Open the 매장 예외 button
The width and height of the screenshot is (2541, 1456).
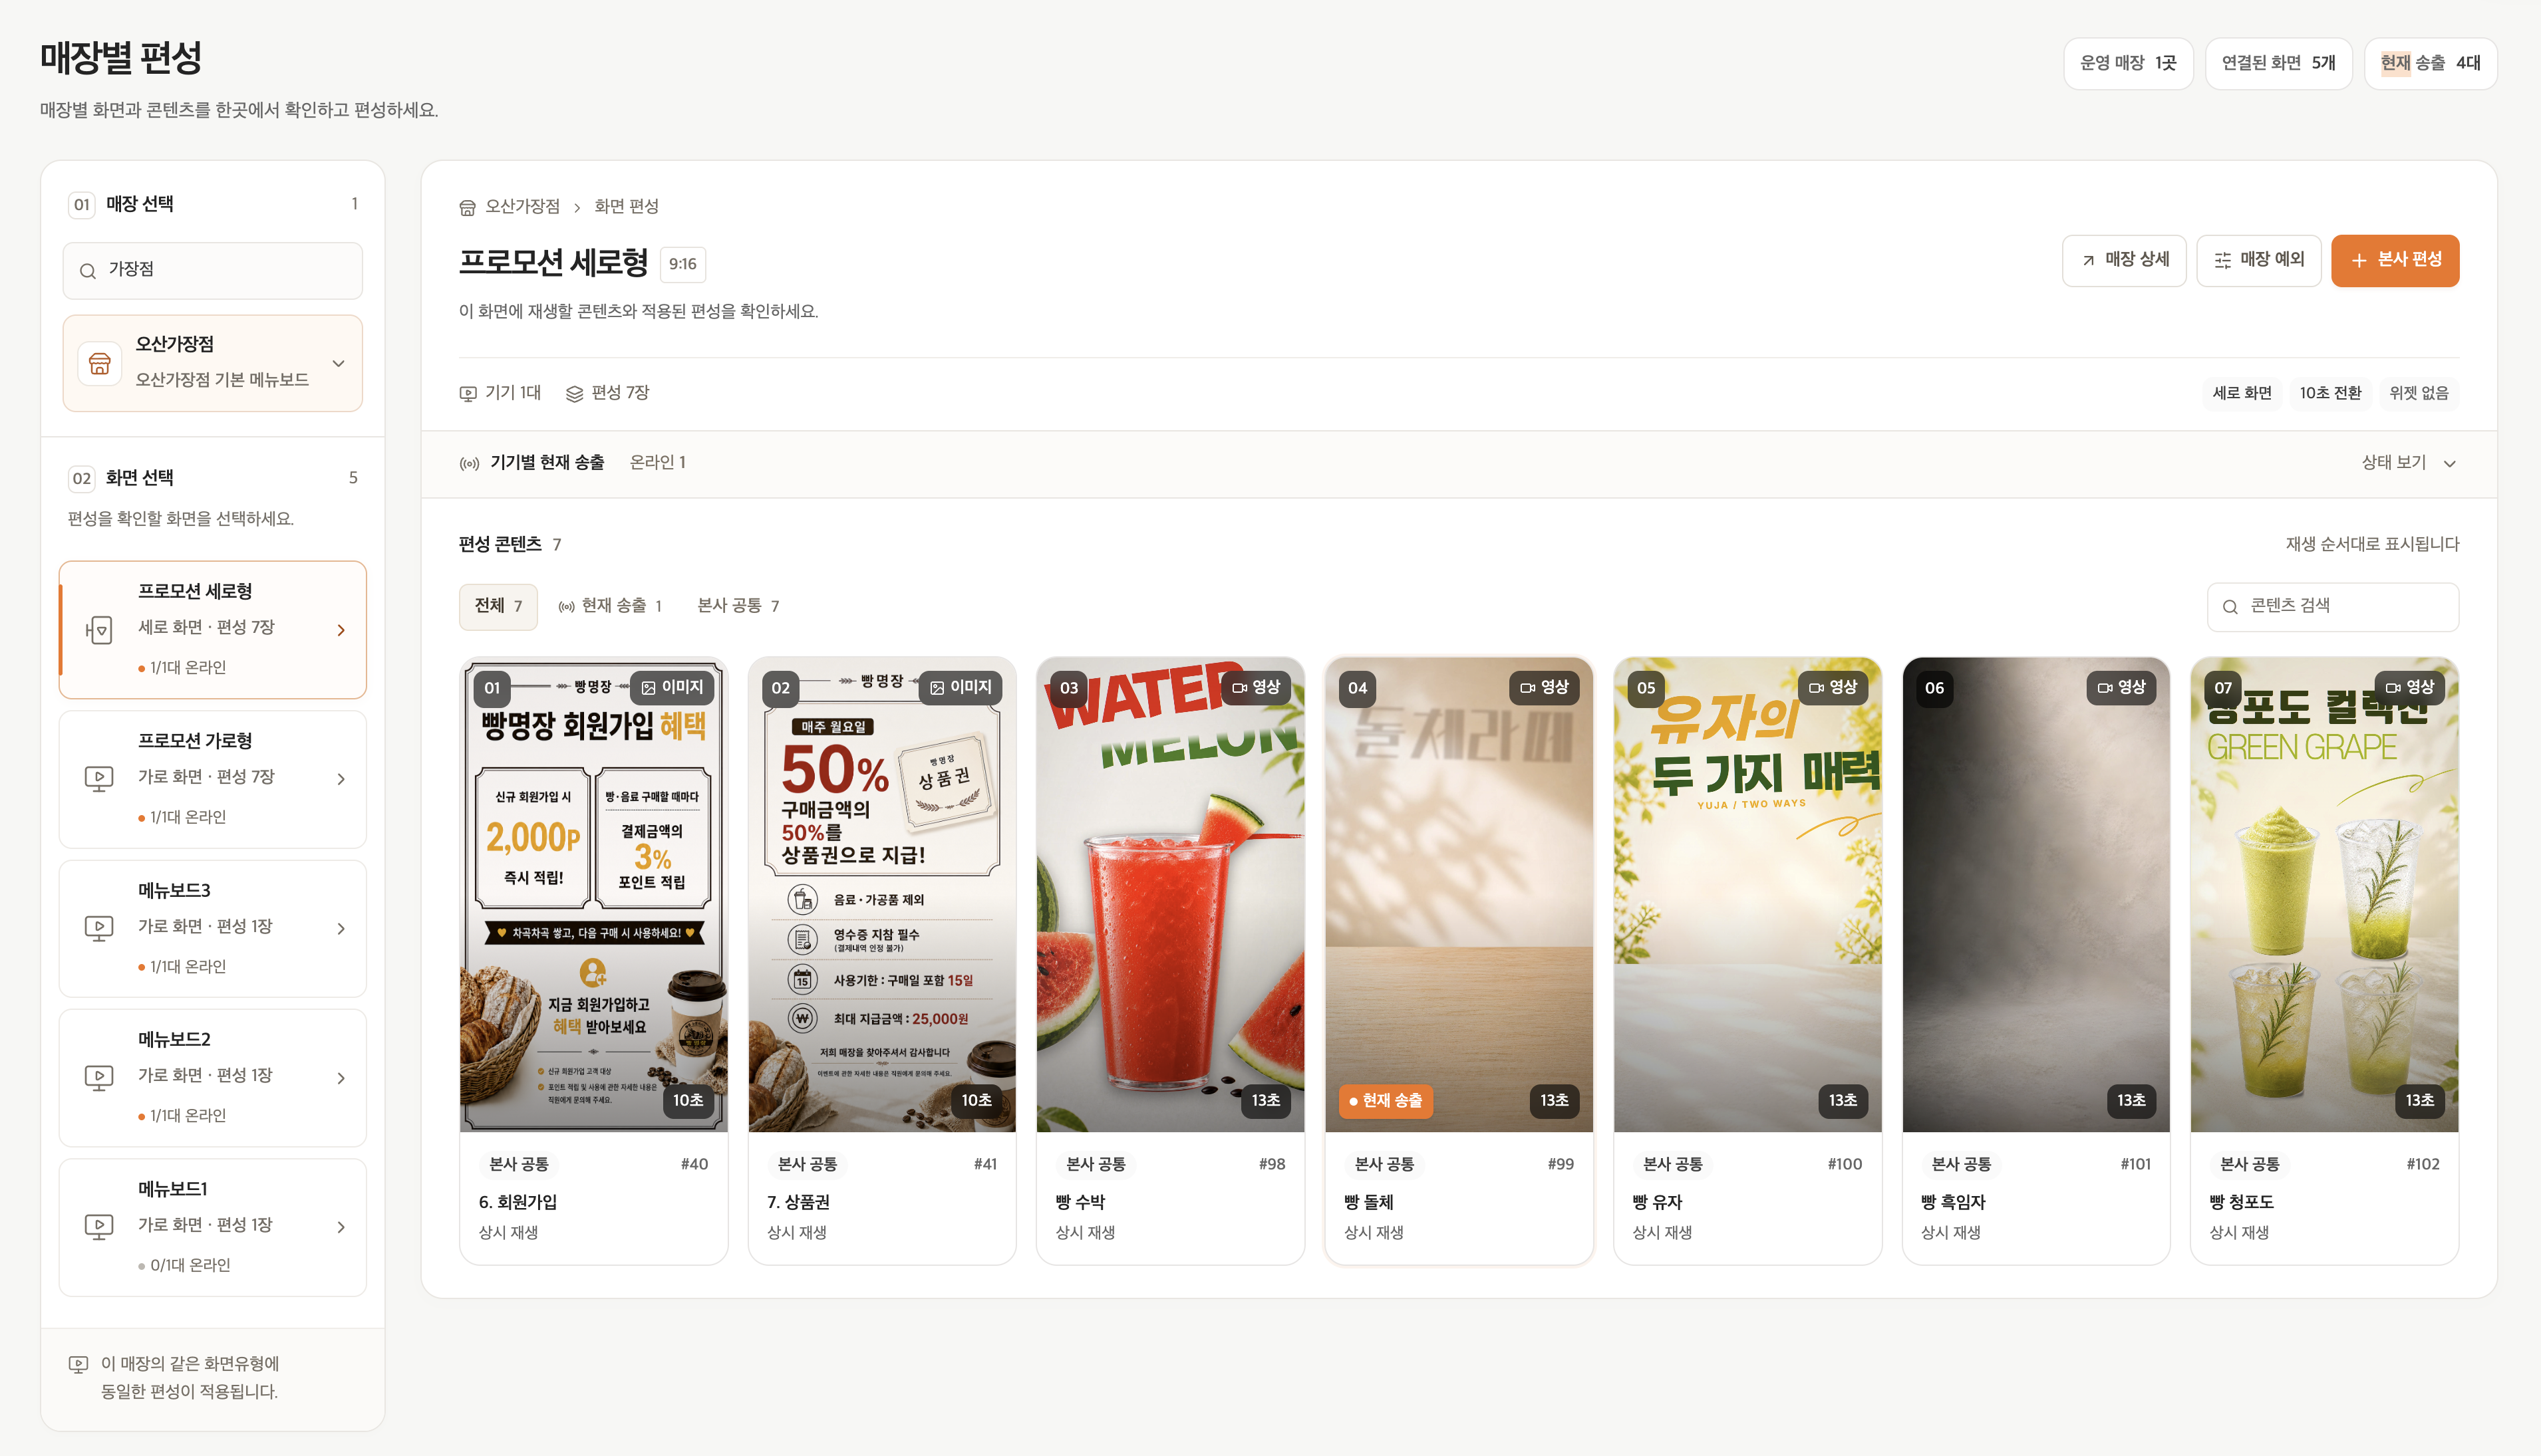(2258, 260)
